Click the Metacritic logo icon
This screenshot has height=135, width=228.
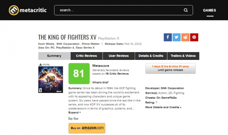click(x=14, y=10)
